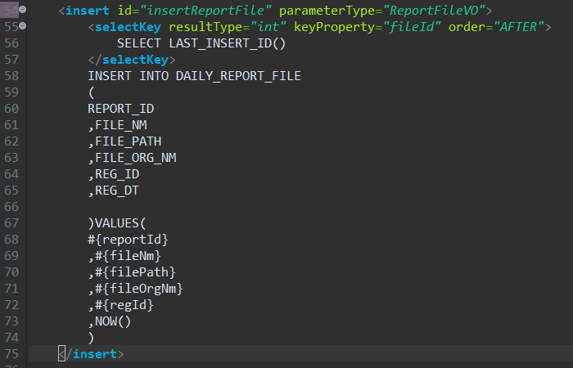Click the ,FILE_PATH column name
Image resolution: width=573 pixels, height=368 pixels.
pyautogui.click(x=124, y=141)
